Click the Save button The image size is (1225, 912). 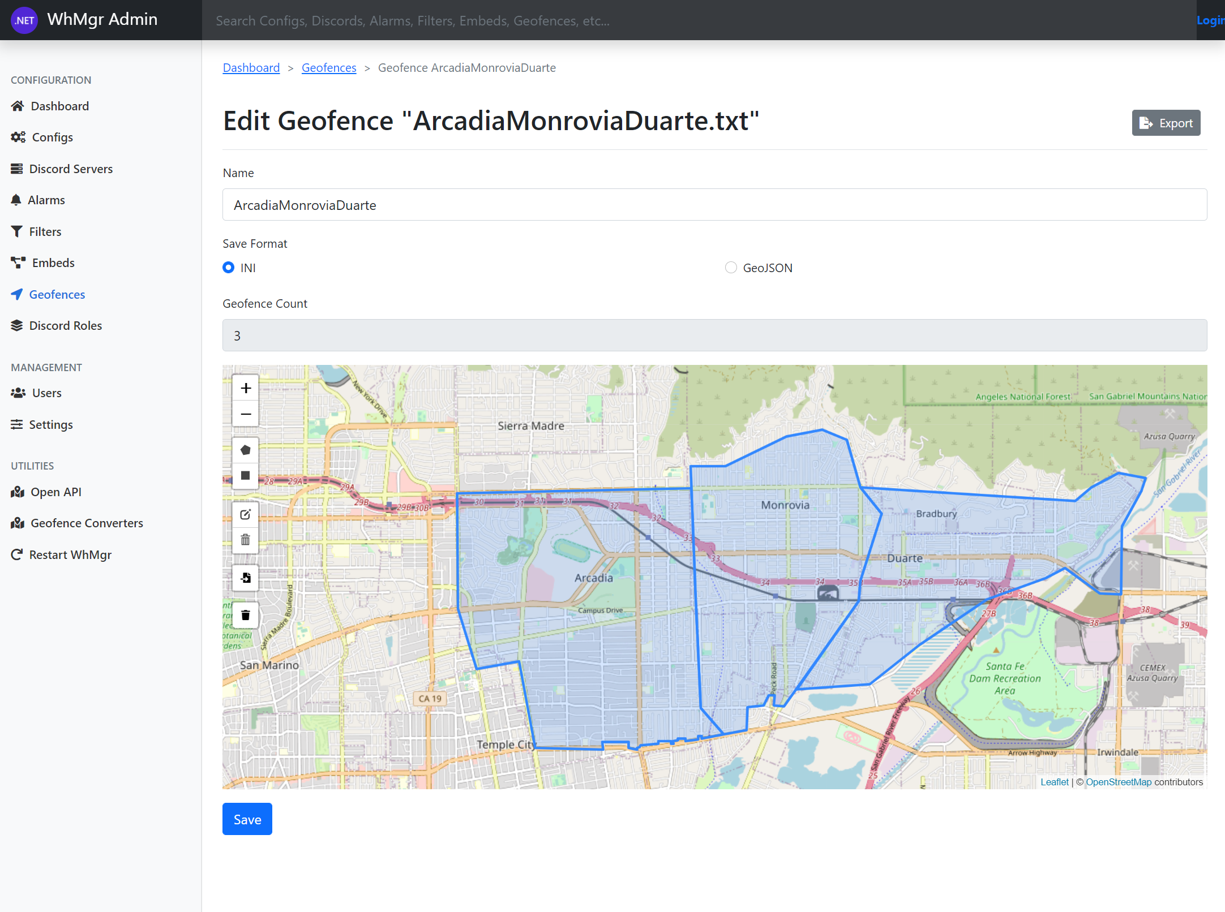247,819
